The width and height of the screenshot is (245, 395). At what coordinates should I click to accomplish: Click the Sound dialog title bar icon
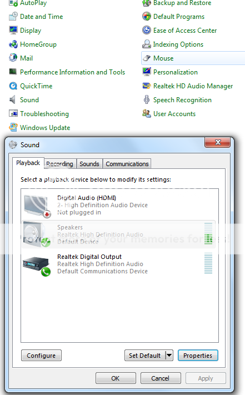tap(13, 144)
